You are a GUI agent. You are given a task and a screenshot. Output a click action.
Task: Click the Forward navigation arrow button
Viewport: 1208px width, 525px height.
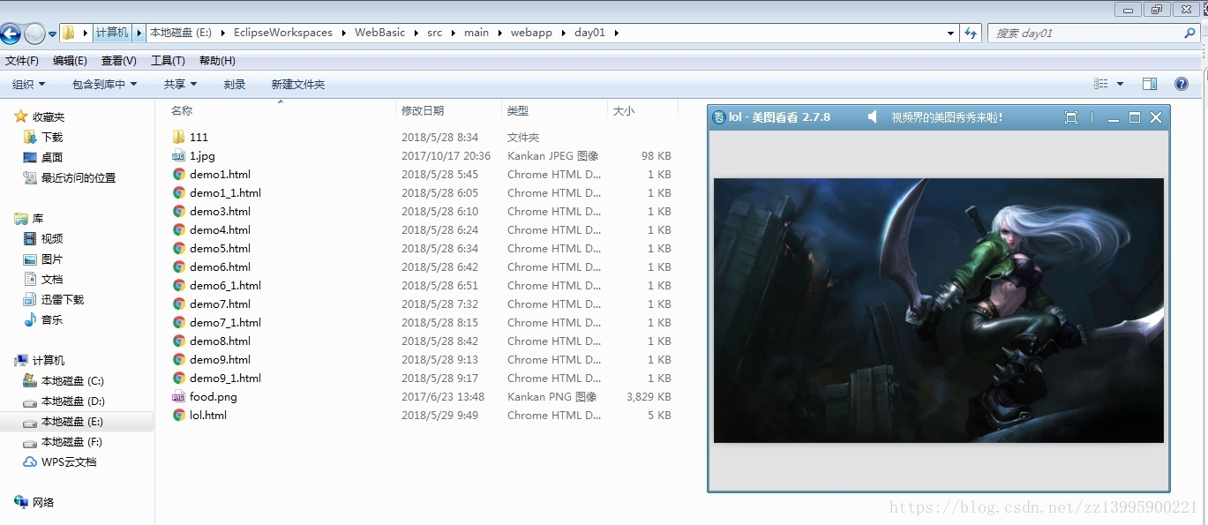pos(35,34)
